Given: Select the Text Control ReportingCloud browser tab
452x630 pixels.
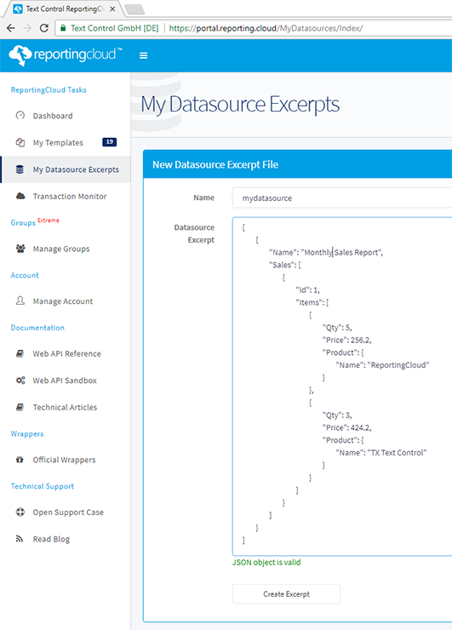Looking at the screenshot, I should [x=64, y=9].
